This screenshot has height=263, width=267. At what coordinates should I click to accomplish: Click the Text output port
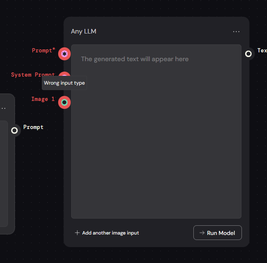tap(249, 54)
